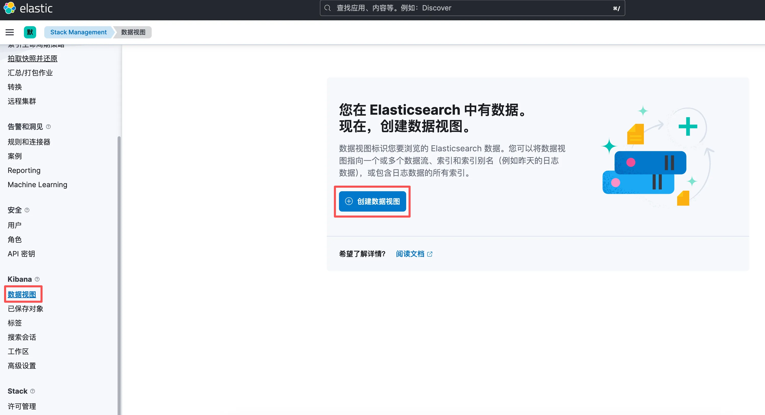This screenshot has width=765, height=415.
Task: Go to Stack Management breadcrumb
Action: point(78,32)
